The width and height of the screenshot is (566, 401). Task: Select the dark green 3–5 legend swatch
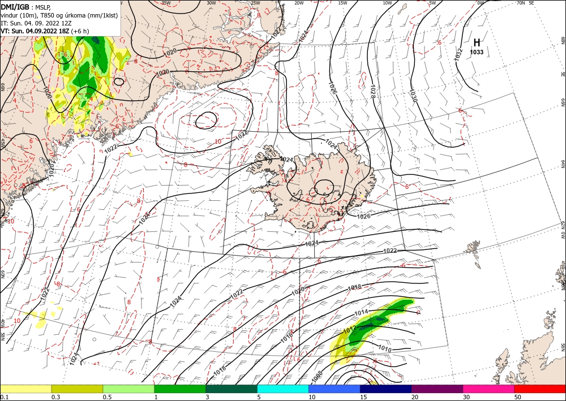(231, 389)
